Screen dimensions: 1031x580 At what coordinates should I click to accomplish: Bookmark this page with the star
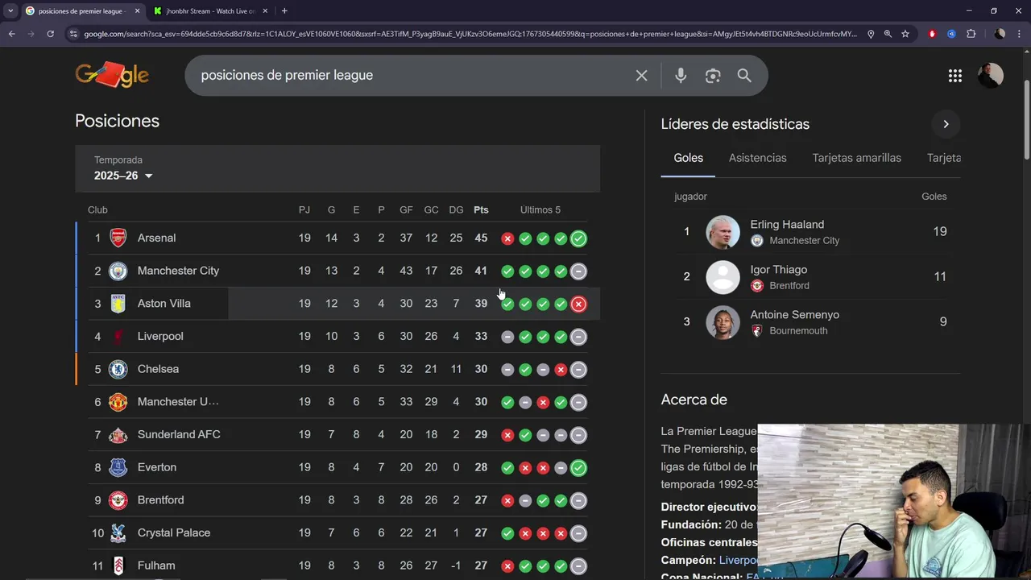coord(905,34)
